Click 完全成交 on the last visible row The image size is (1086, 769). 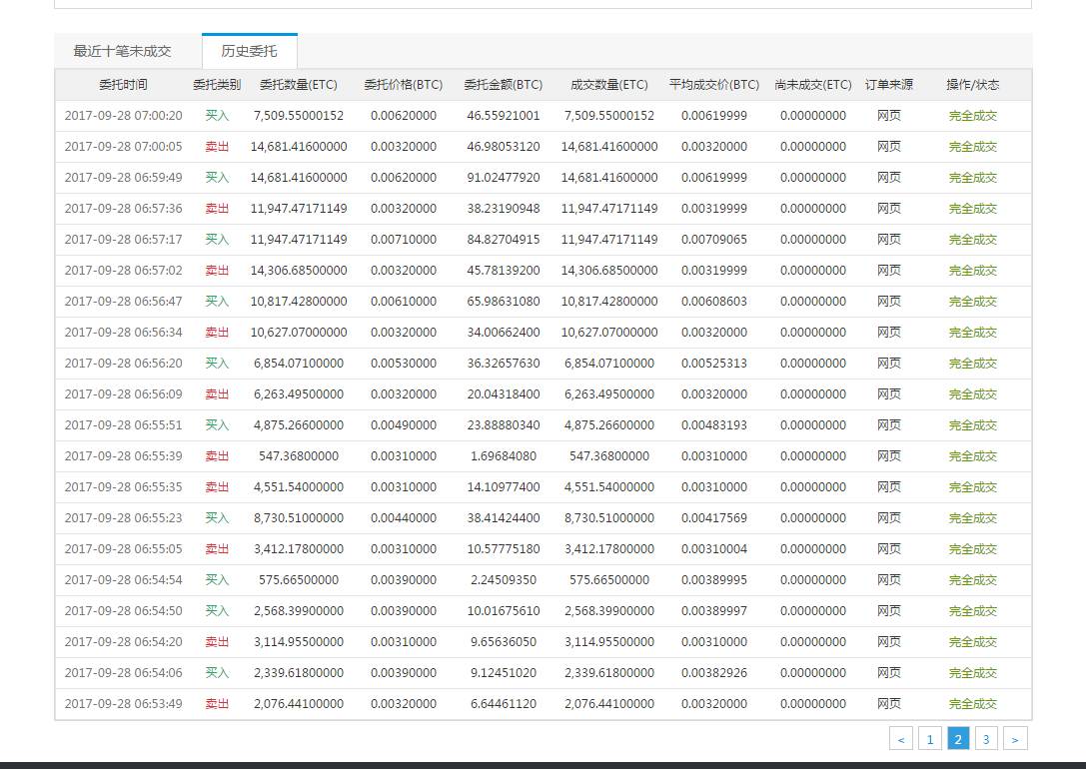[971, 703]
